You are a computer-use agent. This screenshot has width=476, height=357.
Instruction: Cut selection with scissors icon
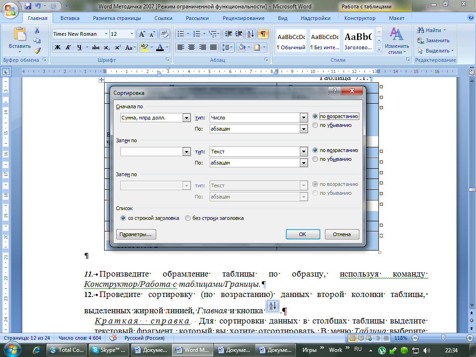(x=37, y=30)
